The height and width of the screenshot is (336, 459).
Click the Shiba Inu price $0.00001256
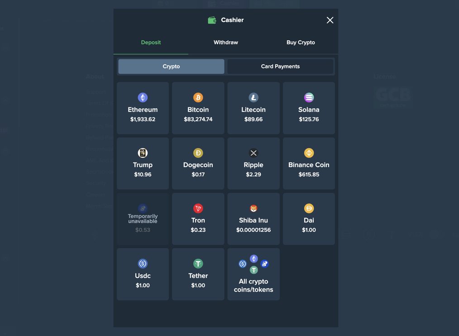coord(253,230)
